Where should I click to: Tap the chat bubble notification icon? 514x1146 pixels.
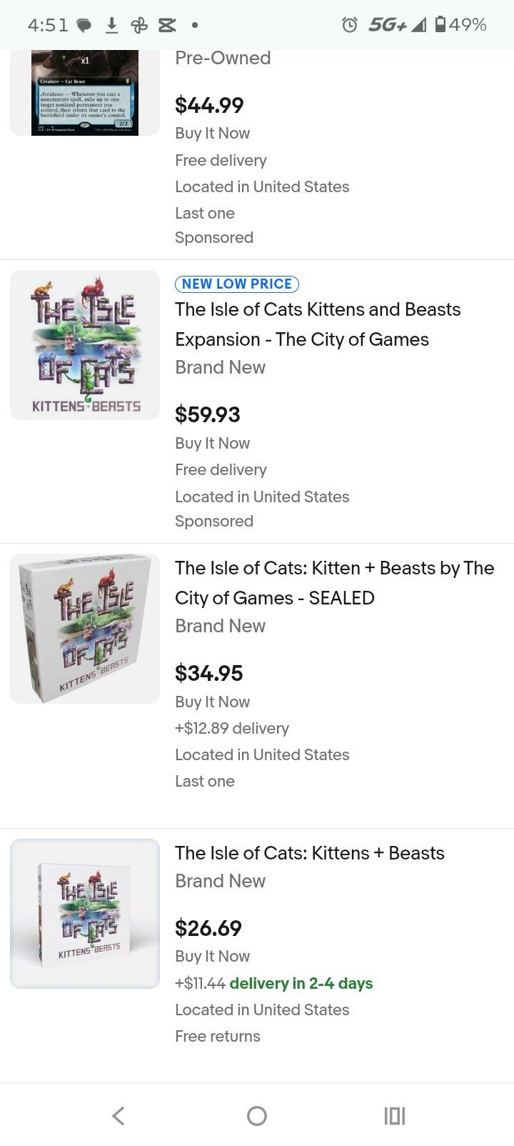coord(84,26)
